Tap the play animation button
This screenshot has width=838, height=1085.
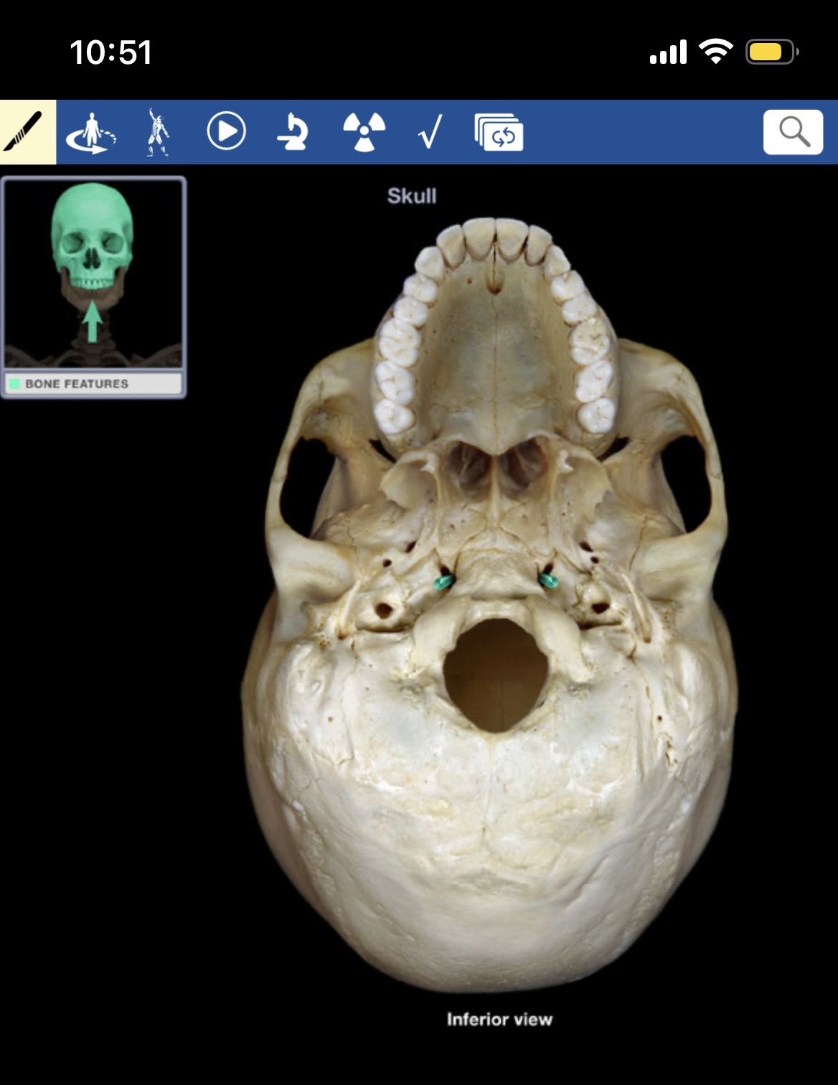pos(226,132)
